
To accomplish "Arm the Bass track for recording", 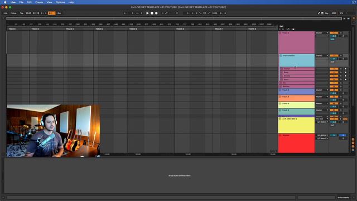I will pyautogui.click(x=345, y=72).
